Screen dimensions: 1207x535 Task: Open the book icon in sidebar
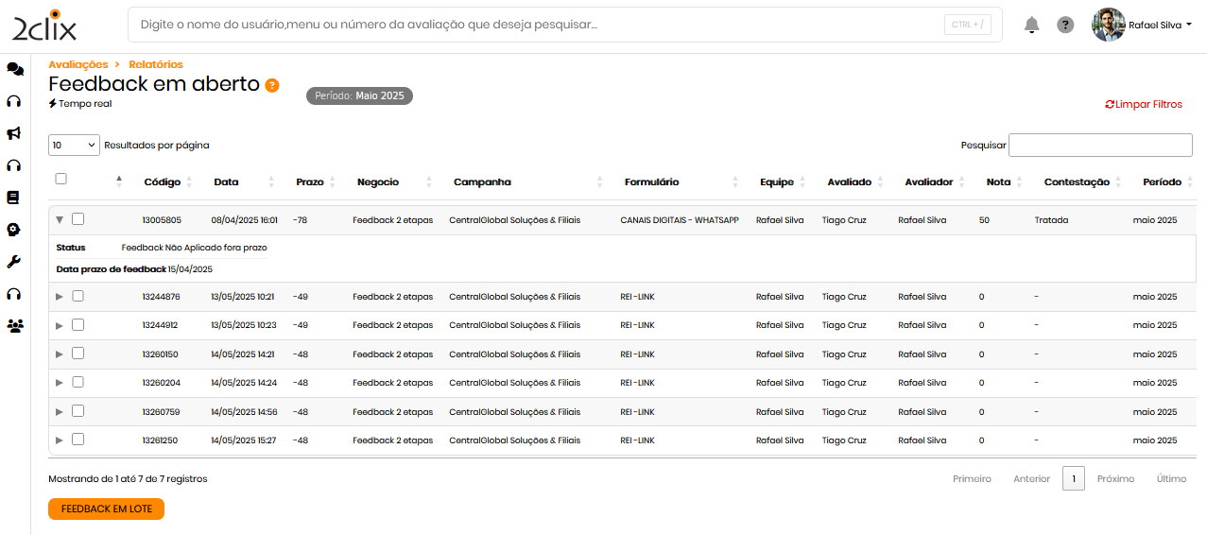pos(13,198)
